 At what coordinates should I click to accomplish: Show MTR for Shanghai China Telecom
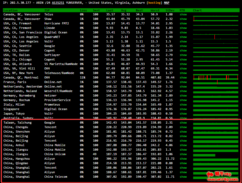click(183, 177)
